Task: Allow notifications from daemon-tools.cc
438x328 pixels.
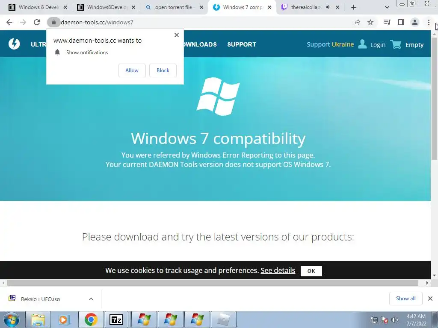Action: tap(132, 70)
